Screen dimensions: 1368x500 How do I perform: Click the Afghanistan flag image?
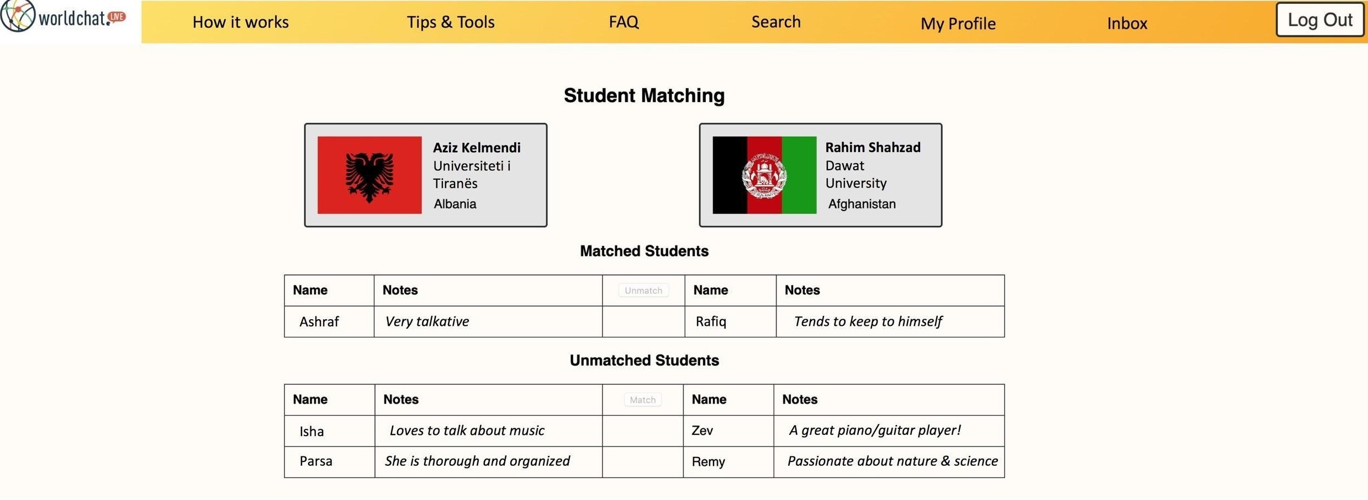coord(764,175)
